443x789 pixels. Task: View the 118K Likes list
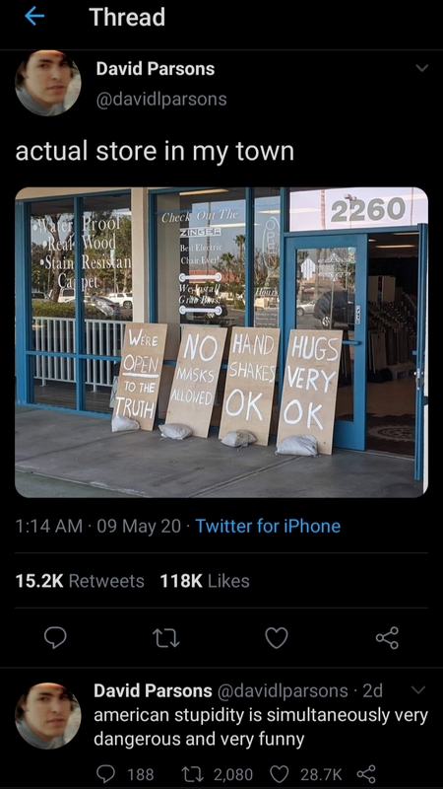click(x=205, y=581)
